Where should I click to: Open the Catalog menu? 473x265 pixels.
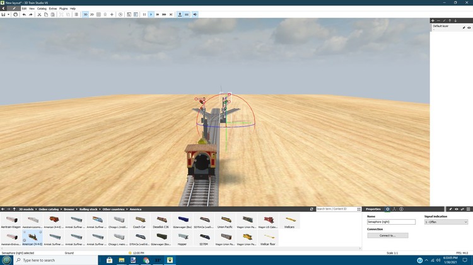coord(42,9)
